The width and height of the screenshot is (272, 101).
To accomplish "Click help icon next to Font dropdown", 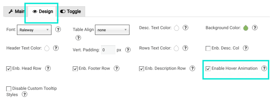I will 58,29.
